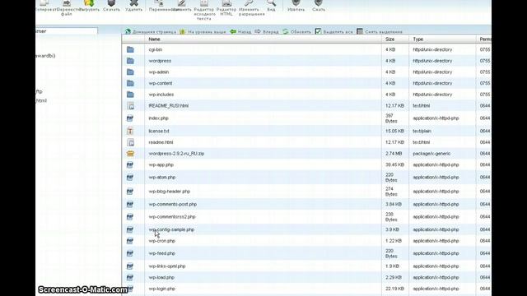Screen dimensions: 527x296
Task: Click the HTML file icon of !README_RUS!.html
Action: (130, 106)
